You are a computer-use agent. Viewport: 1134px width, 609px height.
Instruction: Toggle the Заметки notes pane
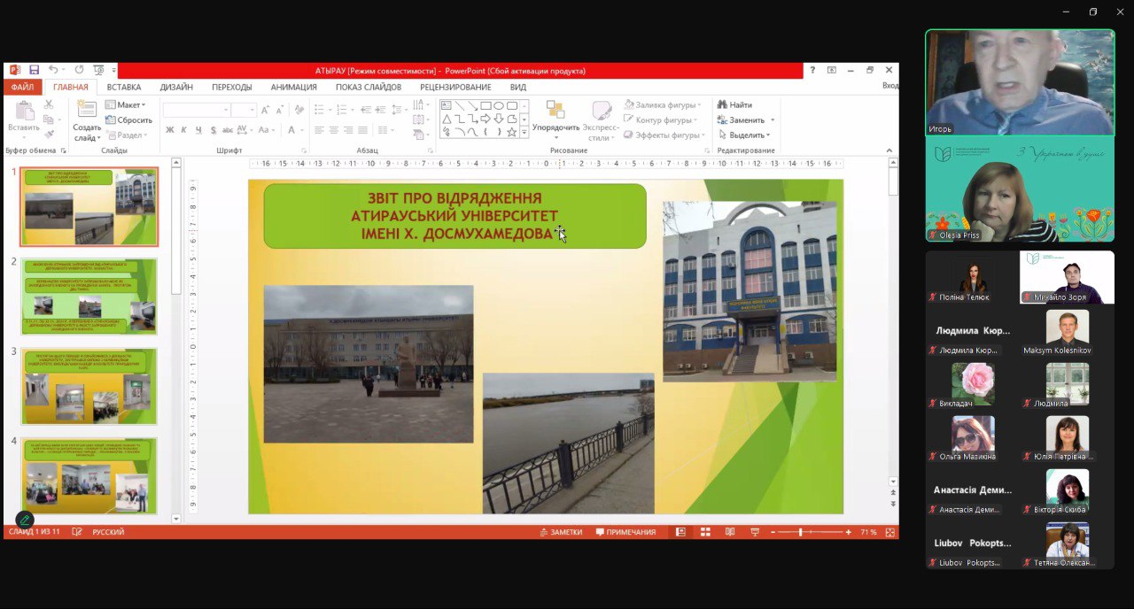561,532
